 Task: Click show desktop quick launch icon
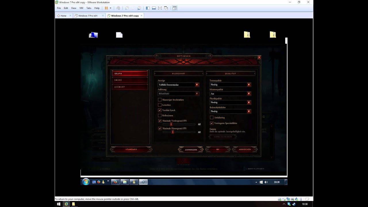coord(94,182)
